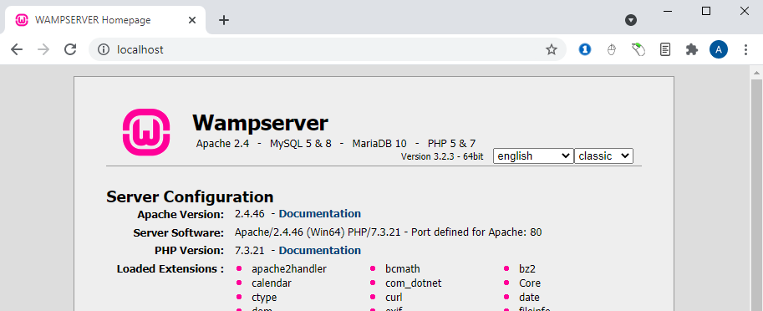
Task: Open the 1Password extension icon
Action: (x=584, y=49)
